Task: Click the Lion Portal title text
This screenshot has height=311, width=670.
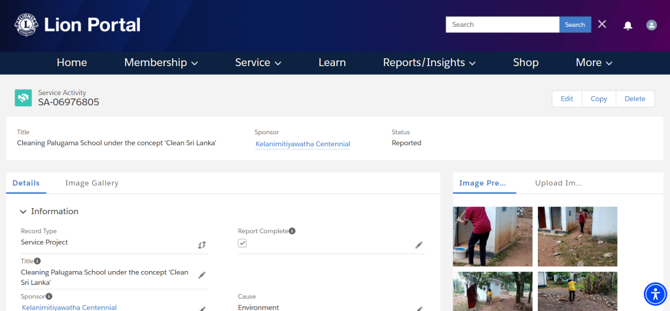Action: coord(92,25)
